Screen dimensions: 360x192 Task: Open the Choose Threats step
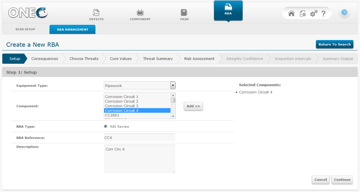(84, 59)
